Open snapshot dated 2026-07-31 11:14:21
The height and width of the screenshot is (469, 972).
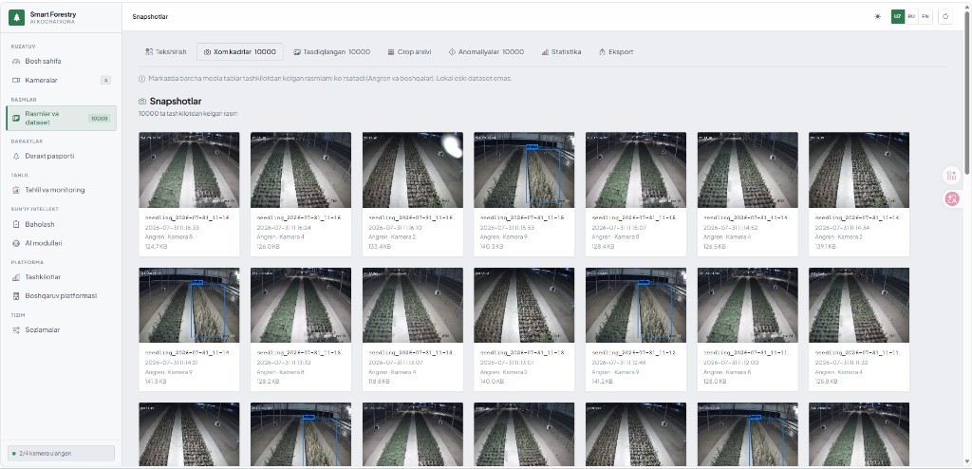coord(189,329)
